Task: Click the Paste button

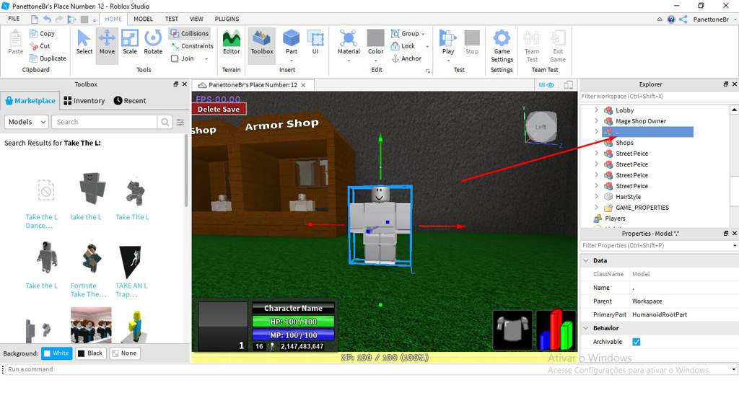Action: coord(16,42)
